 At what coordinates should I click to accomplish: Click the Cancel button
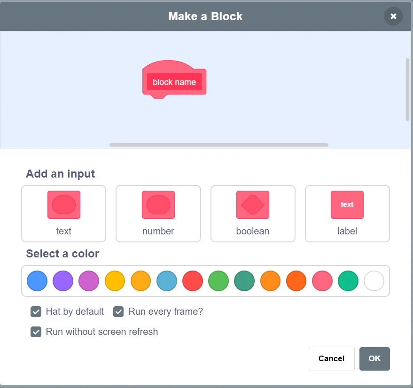pyautogui.click(x=331, y=359)
